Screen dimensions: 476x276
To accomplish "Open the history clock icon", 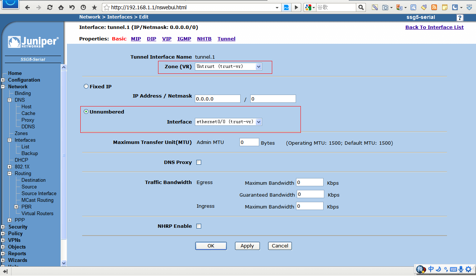I will 83,7.
